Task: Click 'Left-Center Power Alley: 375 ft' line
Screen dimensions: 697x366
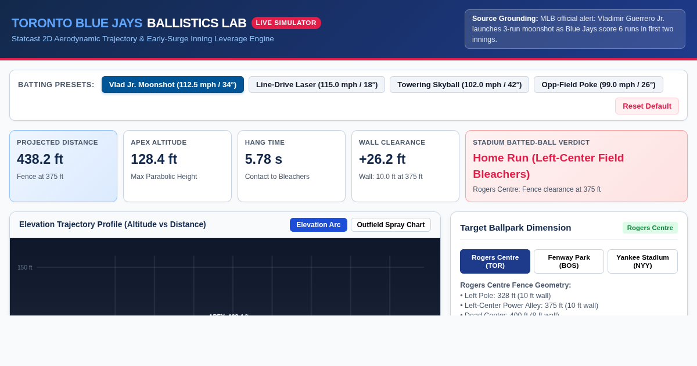Action: pos(529,306)
